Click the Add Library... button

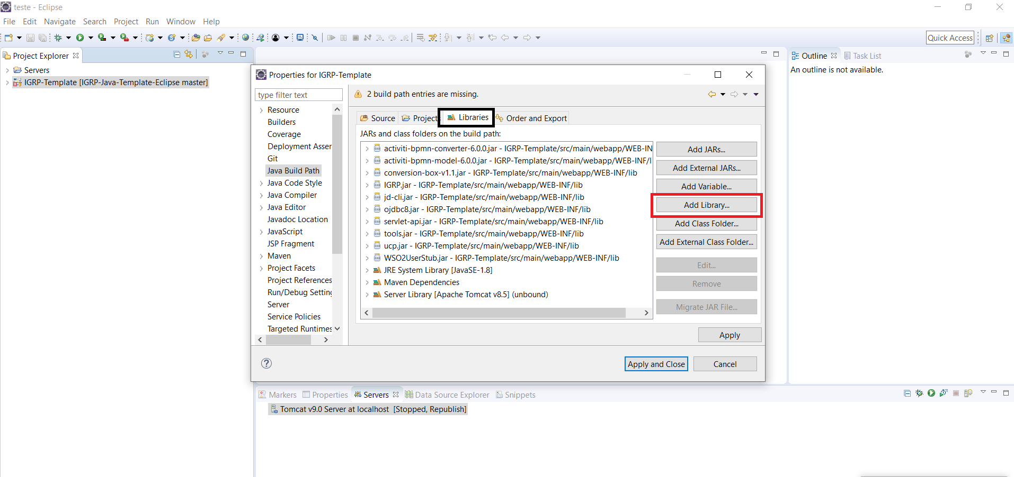click(x=706, y=205)
